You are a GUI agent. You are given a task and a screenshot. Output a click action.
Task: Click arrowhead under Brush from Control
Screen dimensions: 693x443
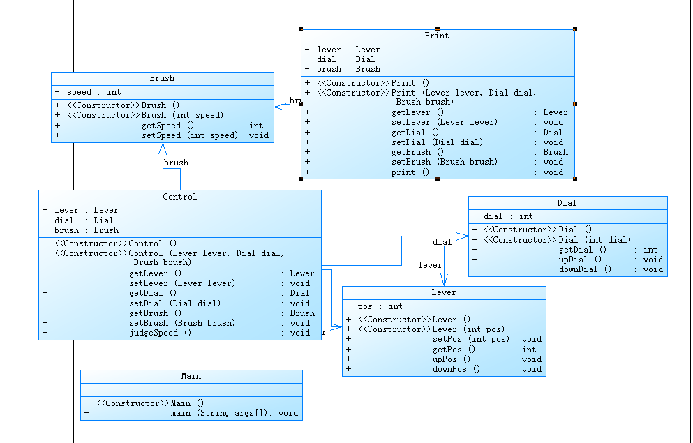coord(163,149)
